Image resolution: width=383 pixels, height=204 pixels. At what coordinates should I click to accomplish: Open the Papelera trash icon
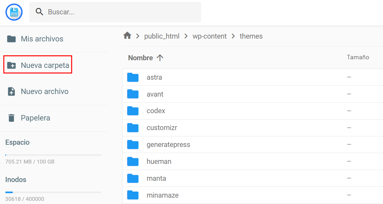11,118
